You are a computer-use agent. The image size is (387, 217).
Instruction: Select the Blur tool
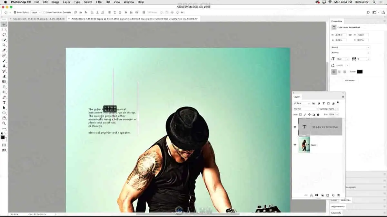(4, 87)
